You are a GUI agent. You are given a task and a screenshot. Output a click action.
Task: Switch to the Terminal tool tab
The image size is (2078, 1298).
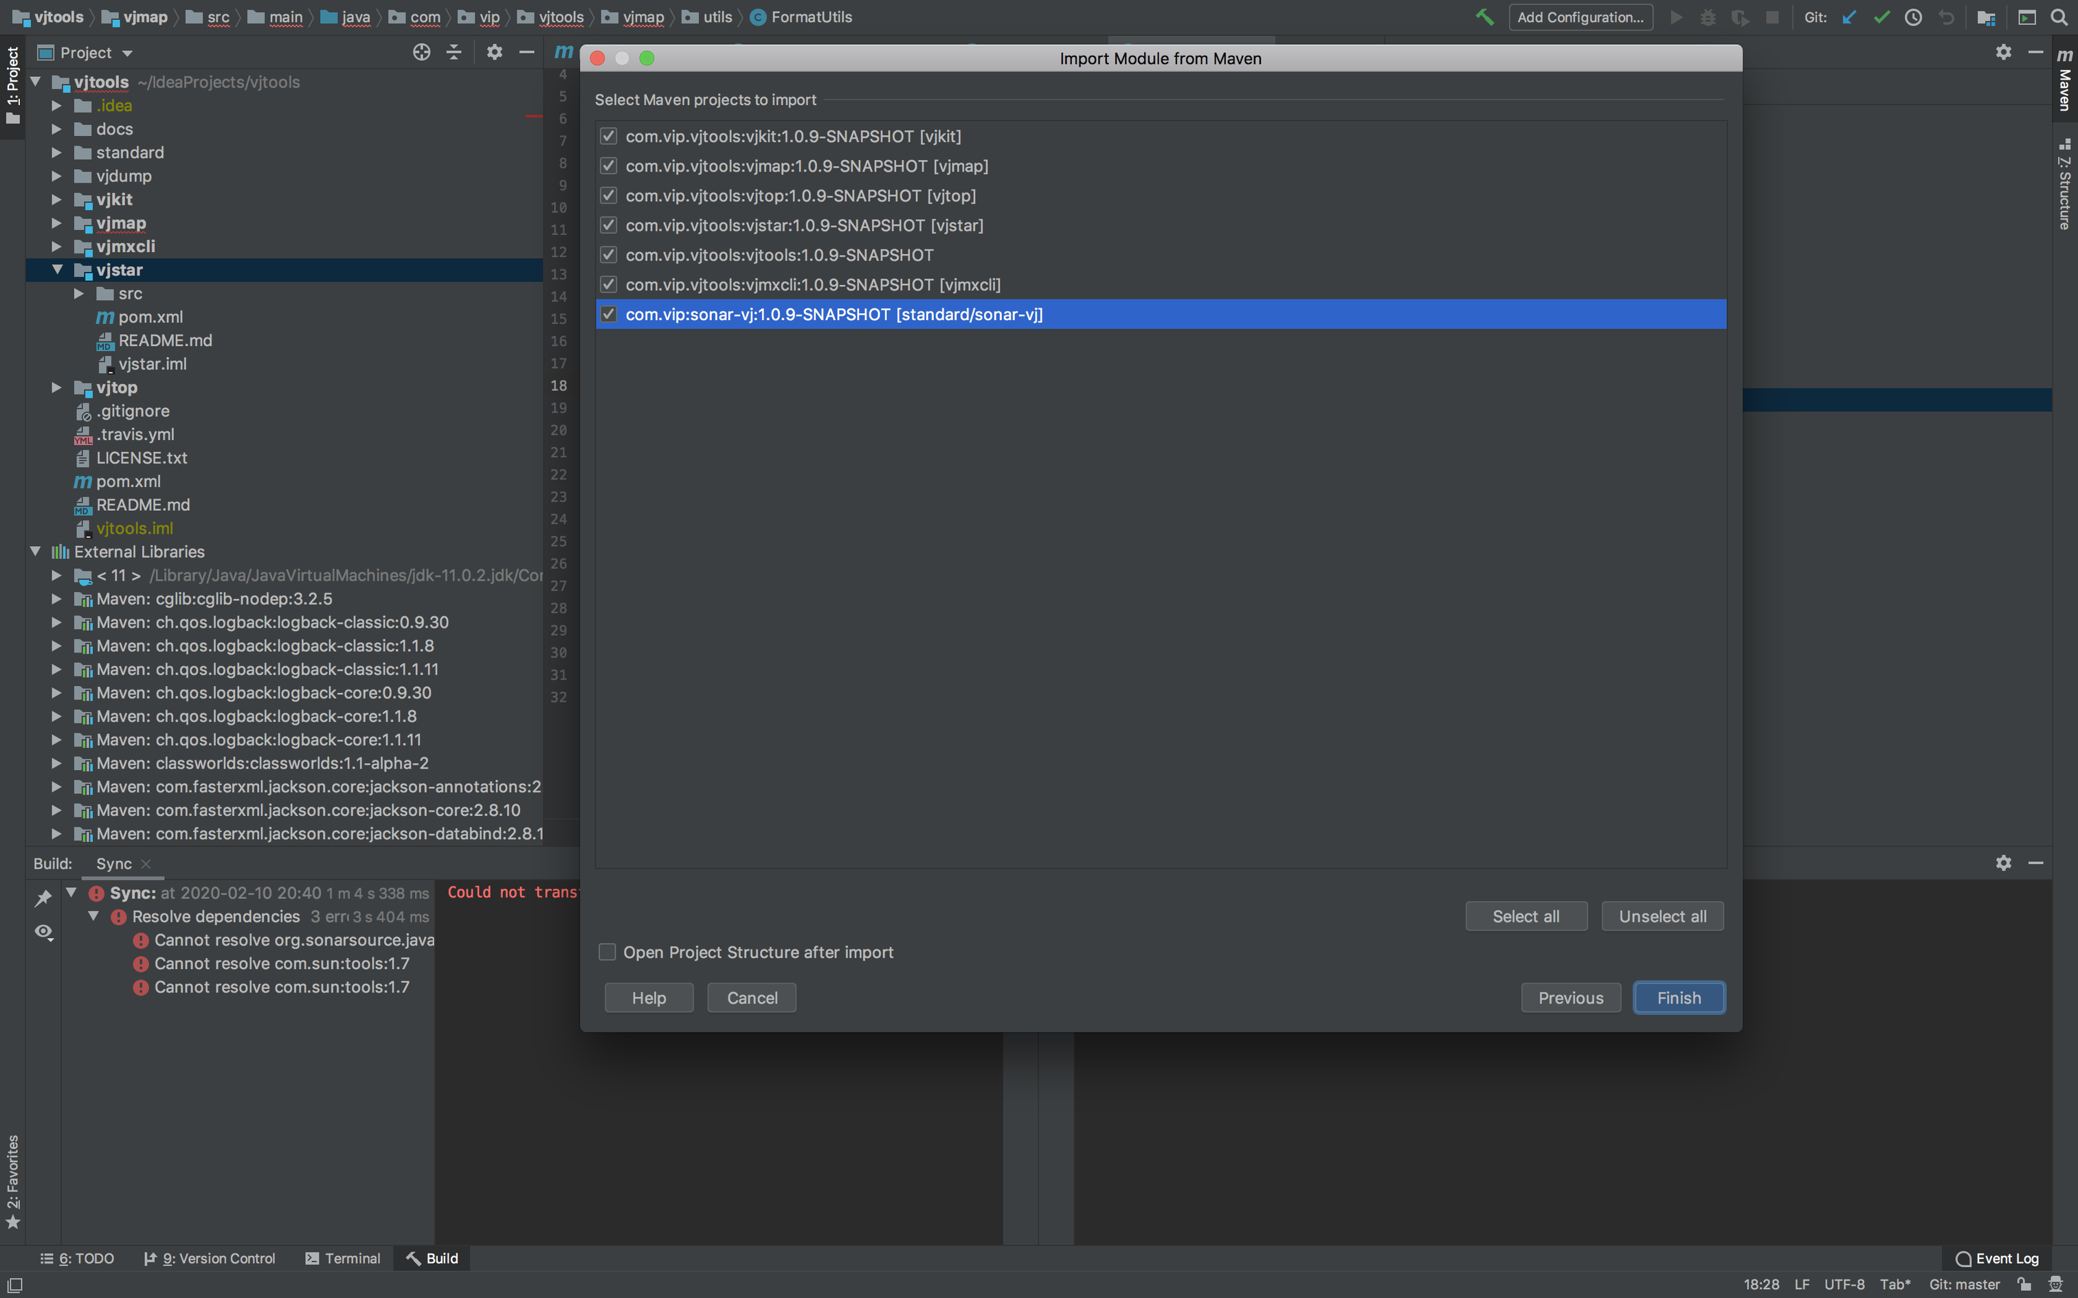(343, 1258)
